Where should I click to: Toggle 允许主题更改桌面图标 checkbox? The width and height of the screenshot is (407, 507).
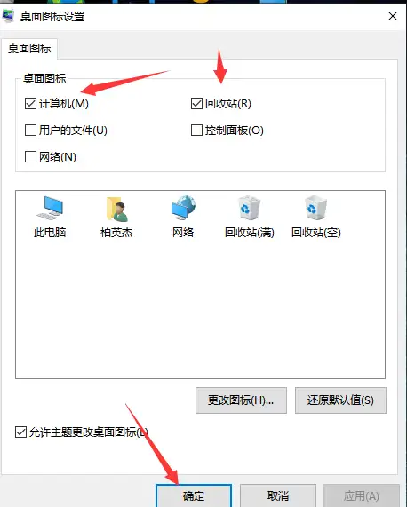[x=20, y=432]
